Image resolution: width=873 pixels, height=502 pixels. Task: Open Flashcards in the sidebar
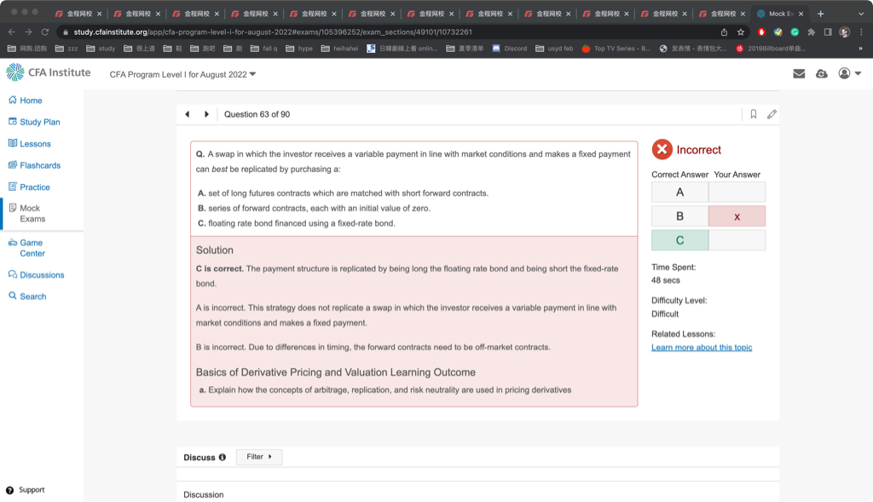(x=40, y=165)
